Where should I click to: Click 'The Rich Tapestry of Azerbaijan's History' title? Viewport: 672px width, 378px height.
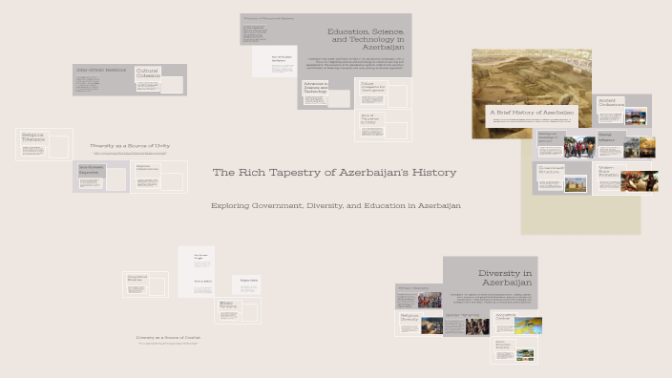click(x=334, y=172)
